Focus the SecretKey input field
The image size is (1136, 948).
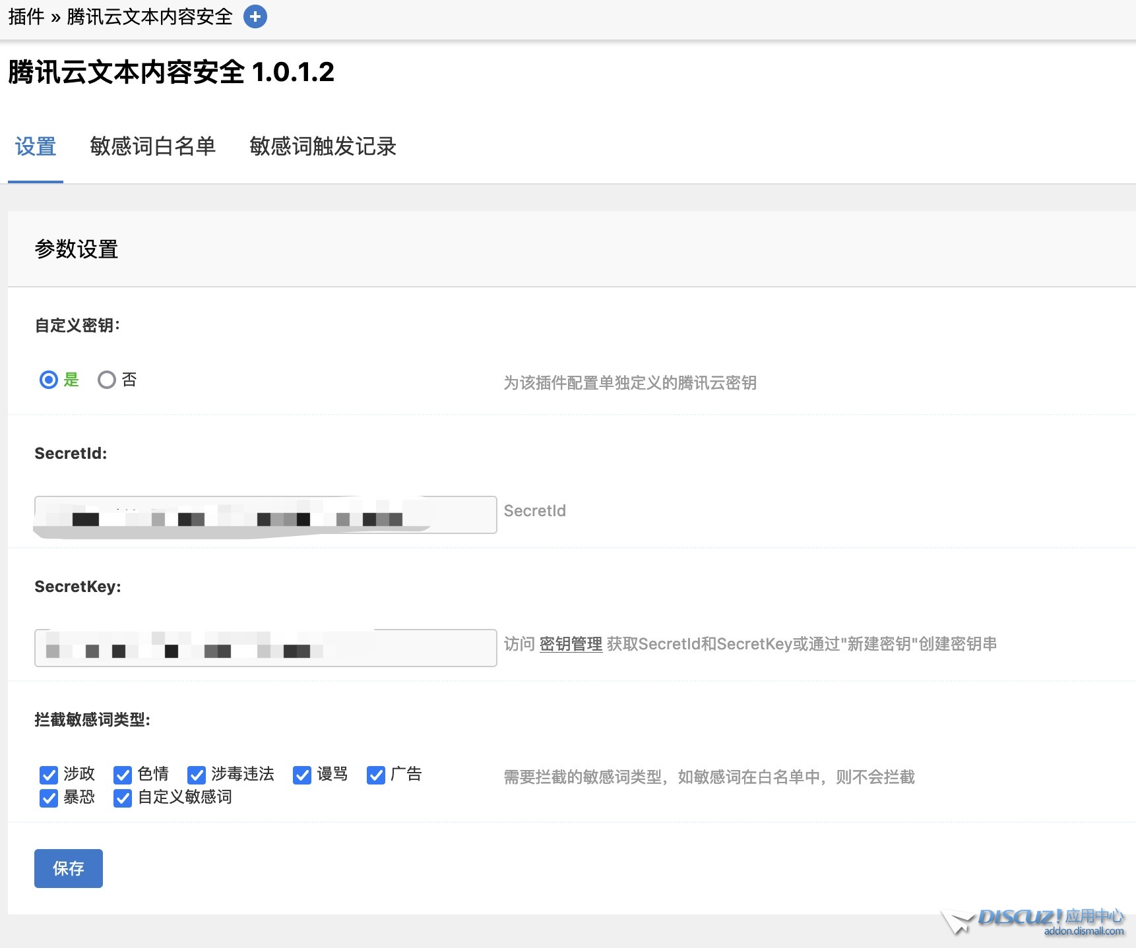tap(265, 648)
